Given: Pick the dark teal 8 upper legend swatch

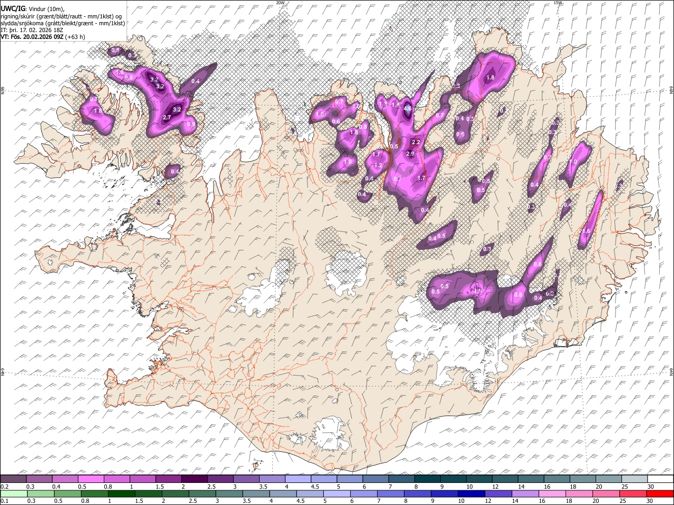Looking at the screenshot, I should point(427,479).
